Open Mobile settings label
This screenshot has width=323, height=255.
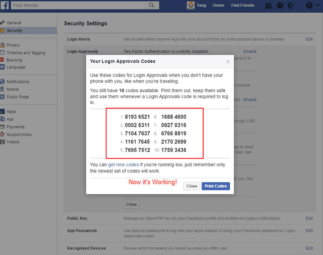pos(13,89)
